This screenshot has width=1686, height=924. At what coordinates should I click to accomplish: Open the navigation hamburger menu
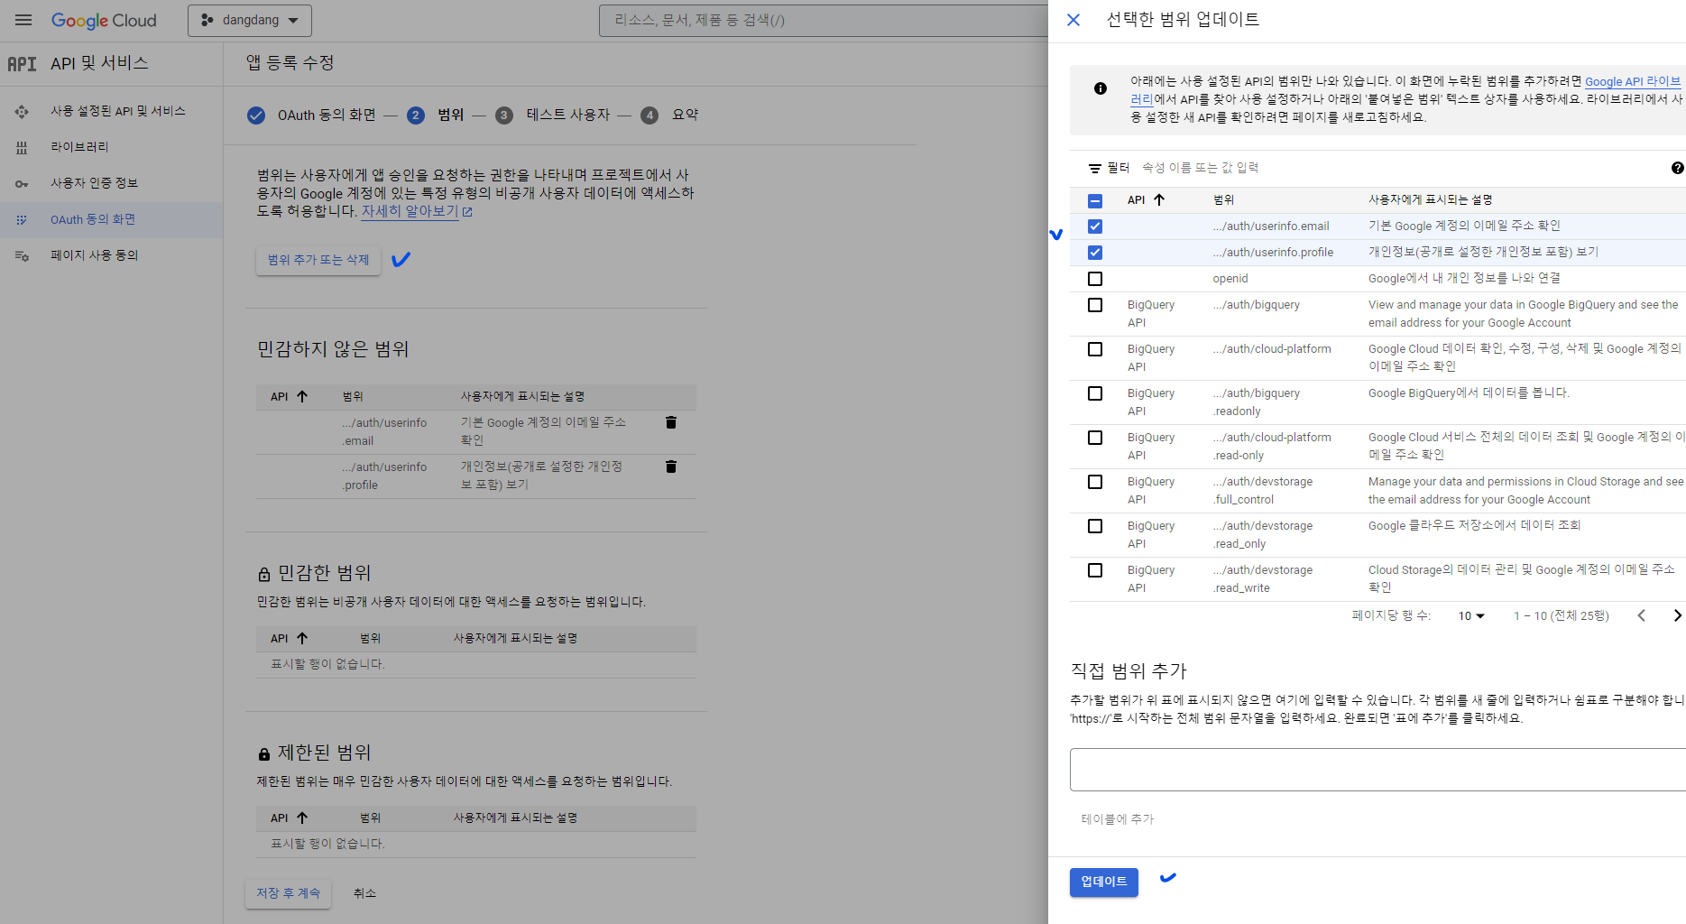pyautogui.click(x=23, y=20)
